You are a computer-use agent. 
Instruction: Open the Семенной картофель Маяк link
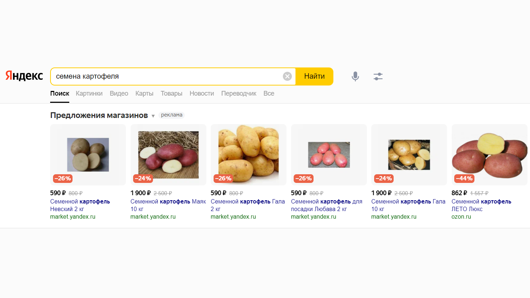coord(168,201)
